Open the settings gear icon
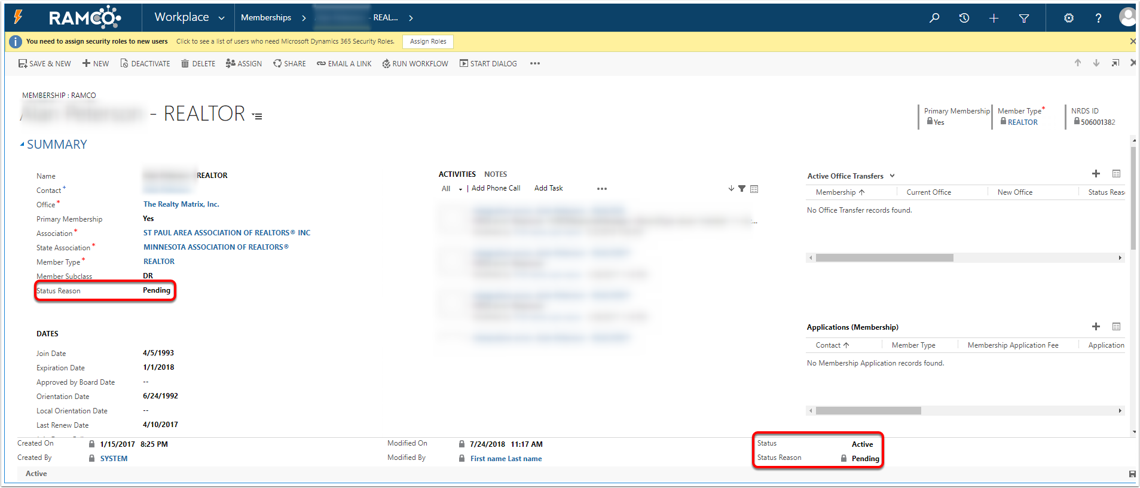1140x488 pixels. 1069,18
